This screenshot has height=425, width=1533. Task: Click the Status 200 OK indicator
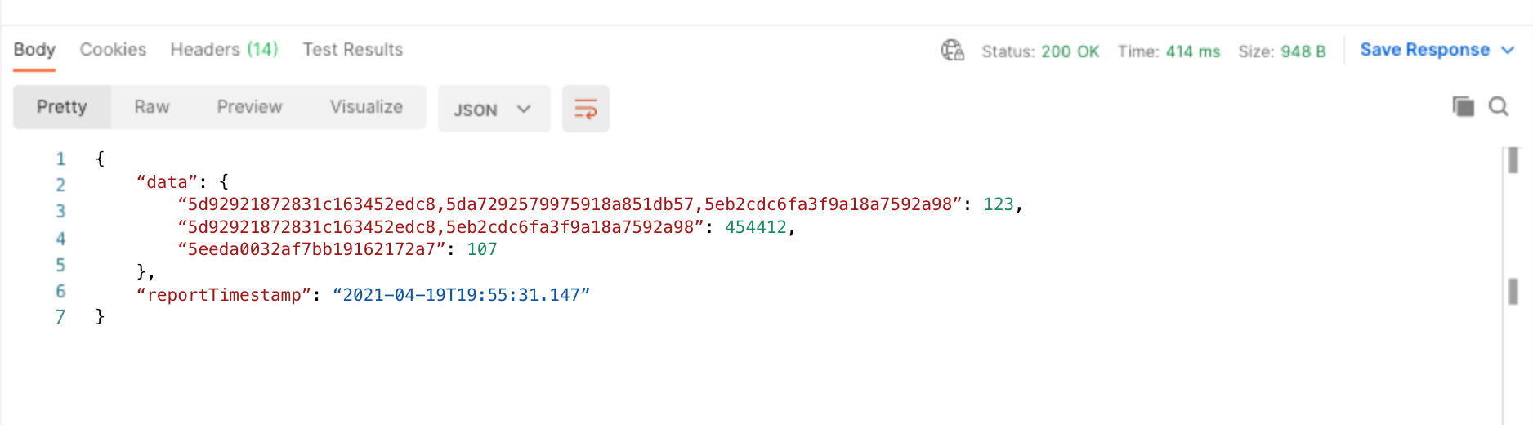tap(1040, 51)
